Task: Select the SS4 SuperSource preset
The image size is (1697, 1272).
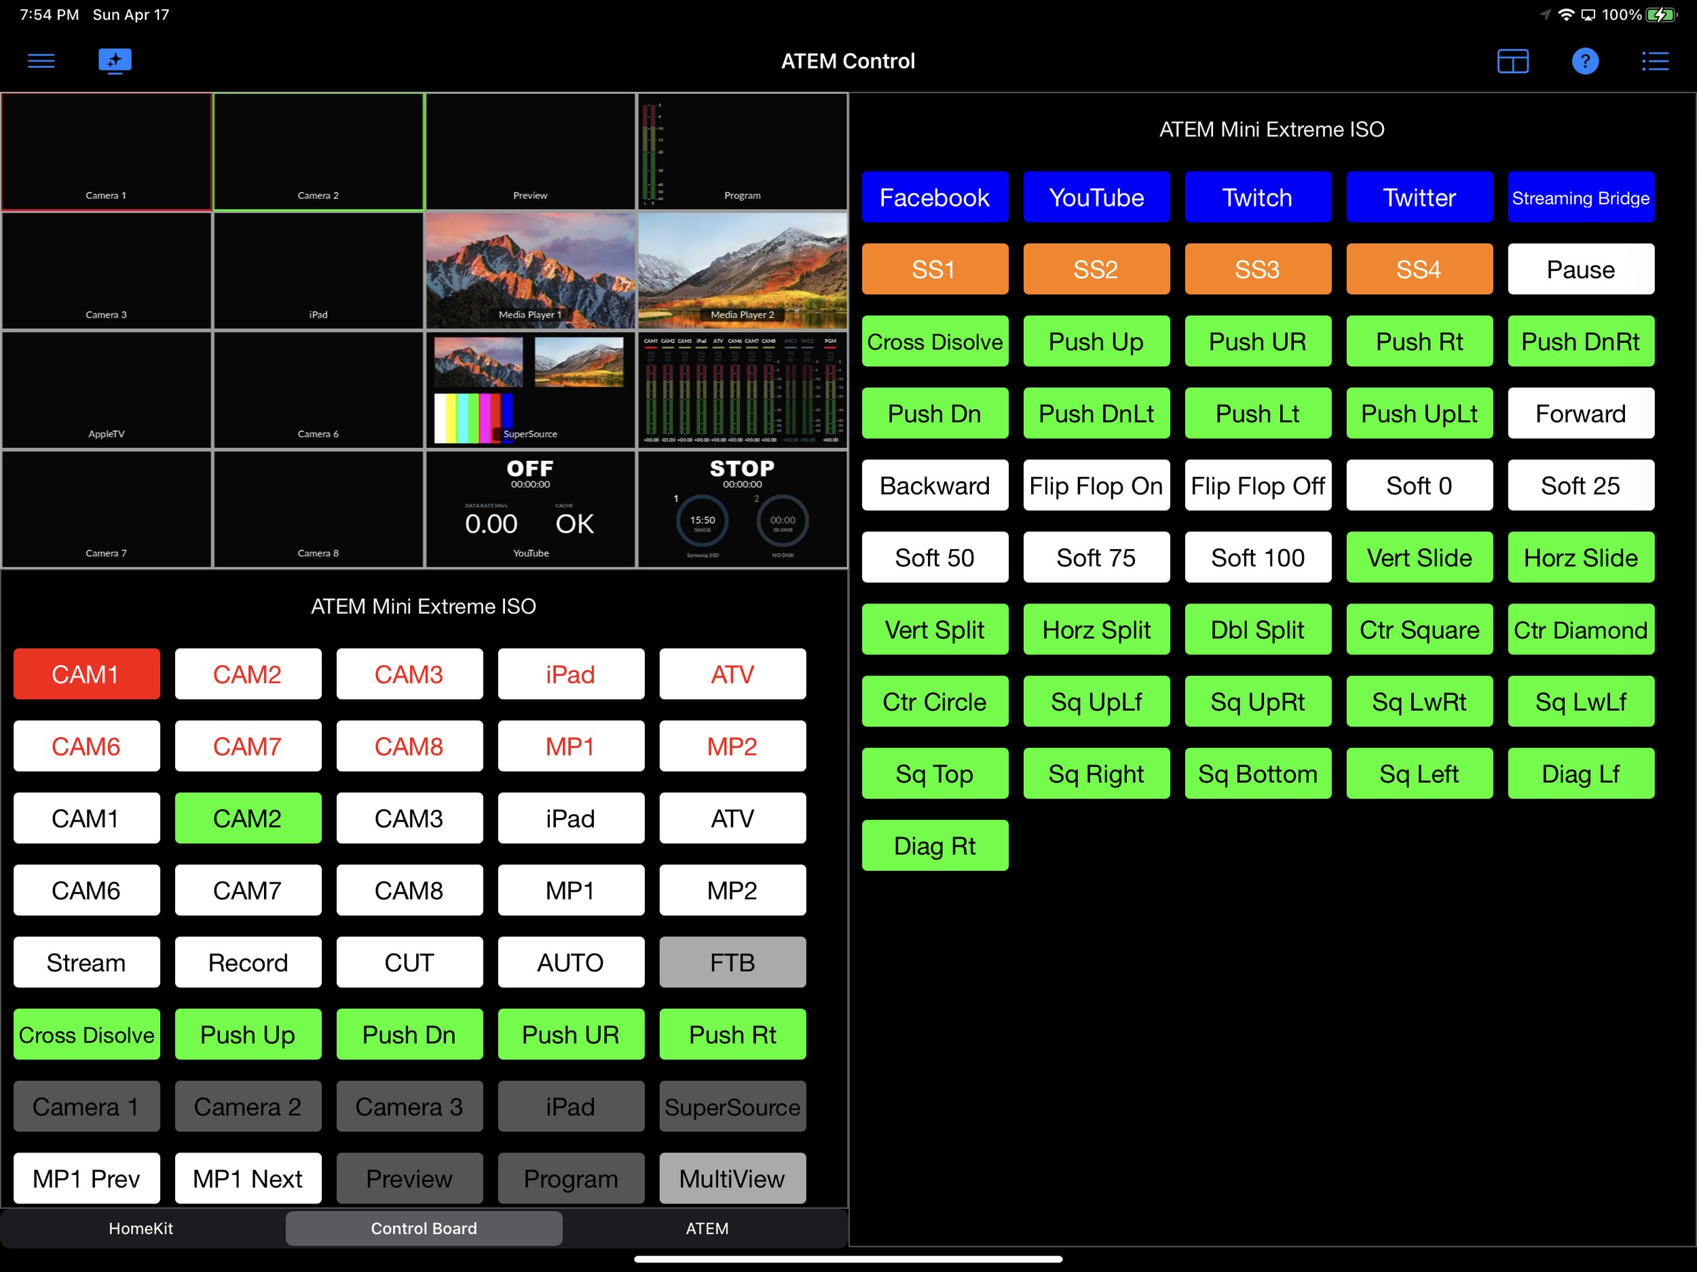Action: click(1419, 269)
